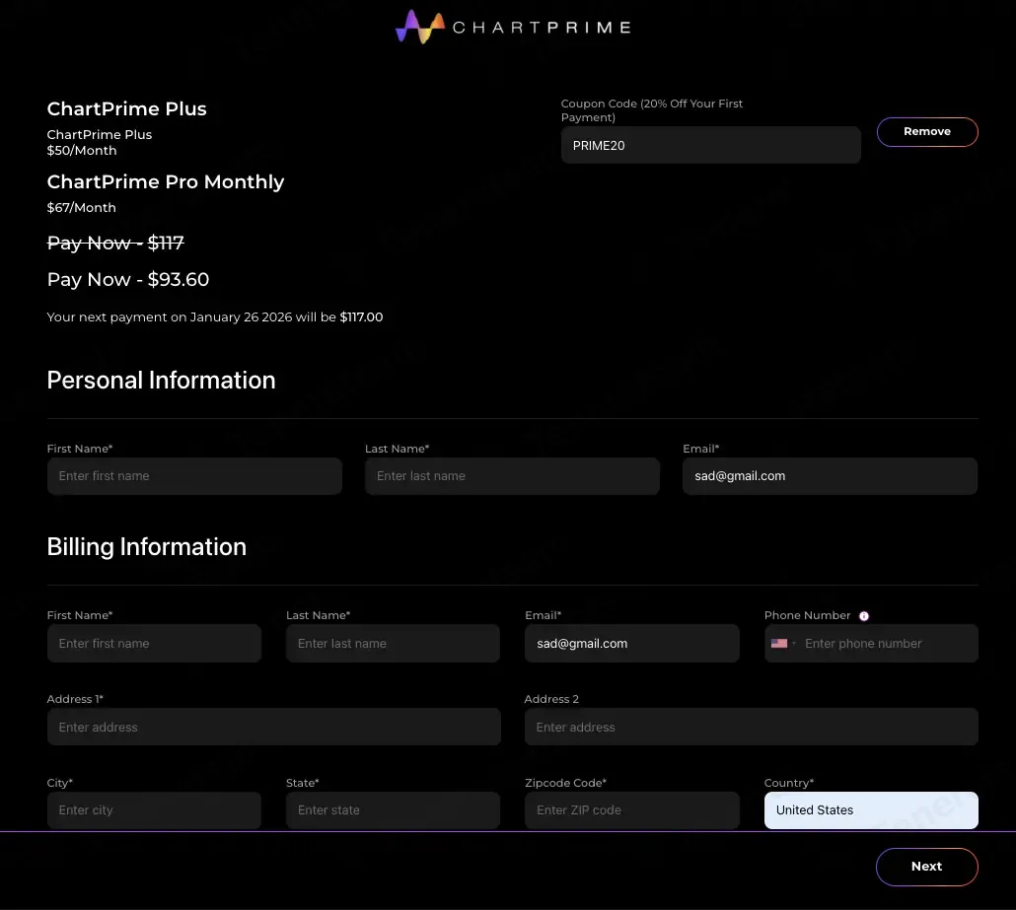Click the Next button
Viewport: 1016px width, 910px height.
(x=926, y=867)
